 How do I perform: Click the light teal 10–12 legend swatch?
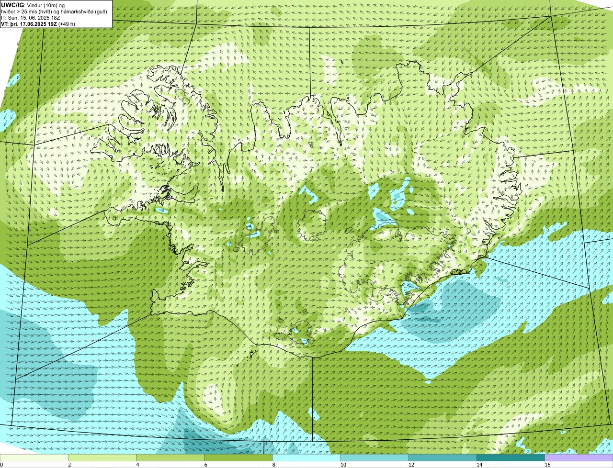(375, 458)
